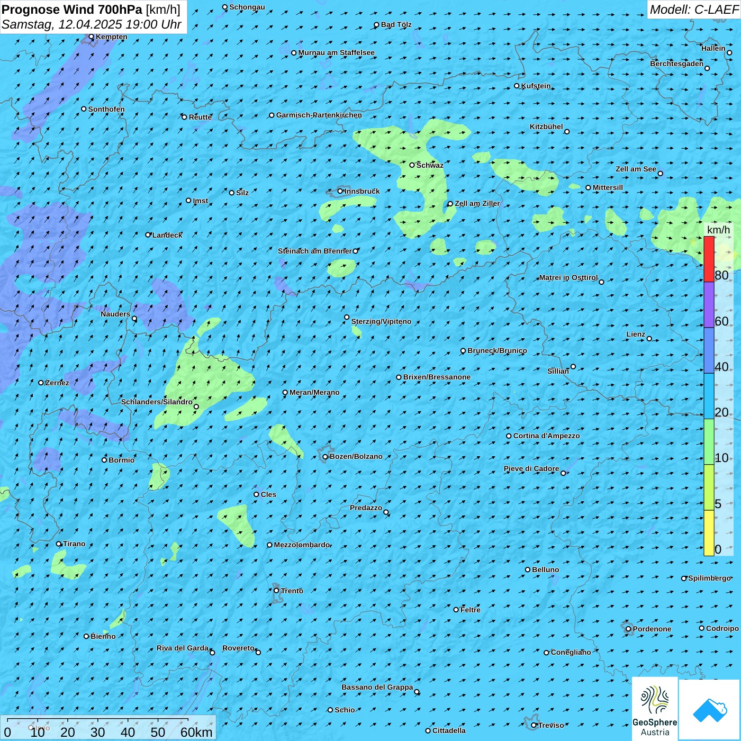741x741 pixels.
Task: Click the "60km" scale bar label
Action: (196, 732)
